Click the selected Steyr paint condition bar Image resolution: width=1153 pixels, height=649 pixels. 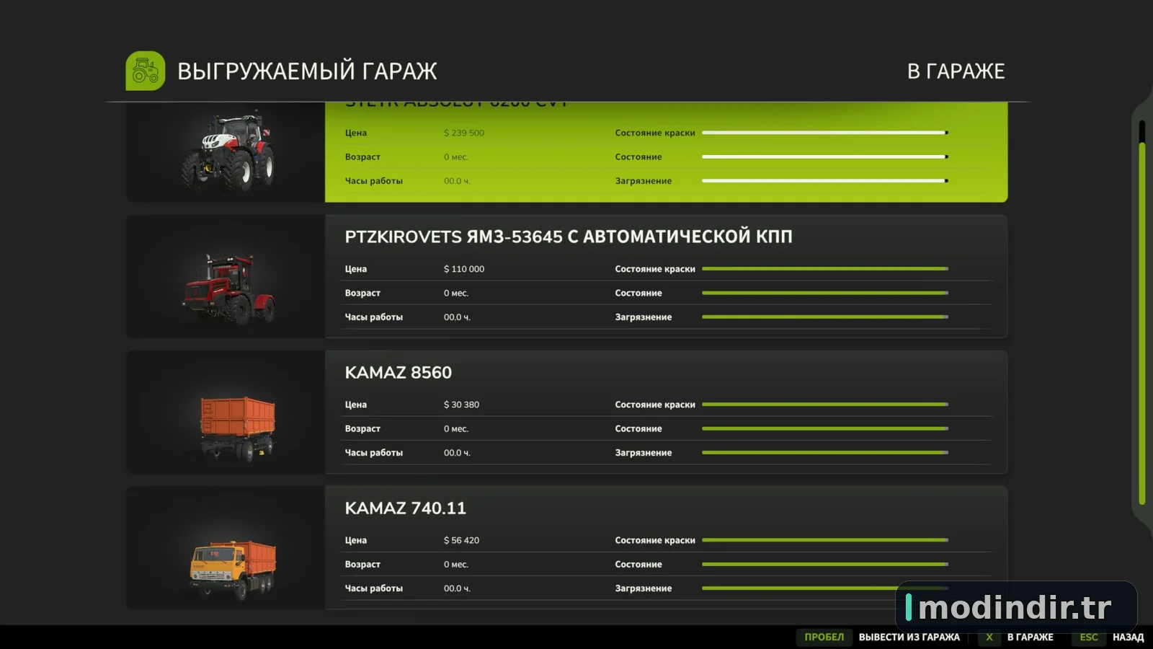tap(825, 133)
